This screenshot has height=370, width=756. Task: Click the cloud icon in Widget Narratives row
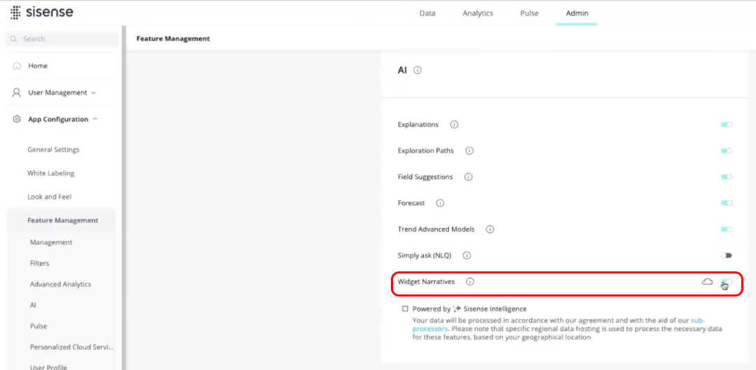tap(707, 281)
